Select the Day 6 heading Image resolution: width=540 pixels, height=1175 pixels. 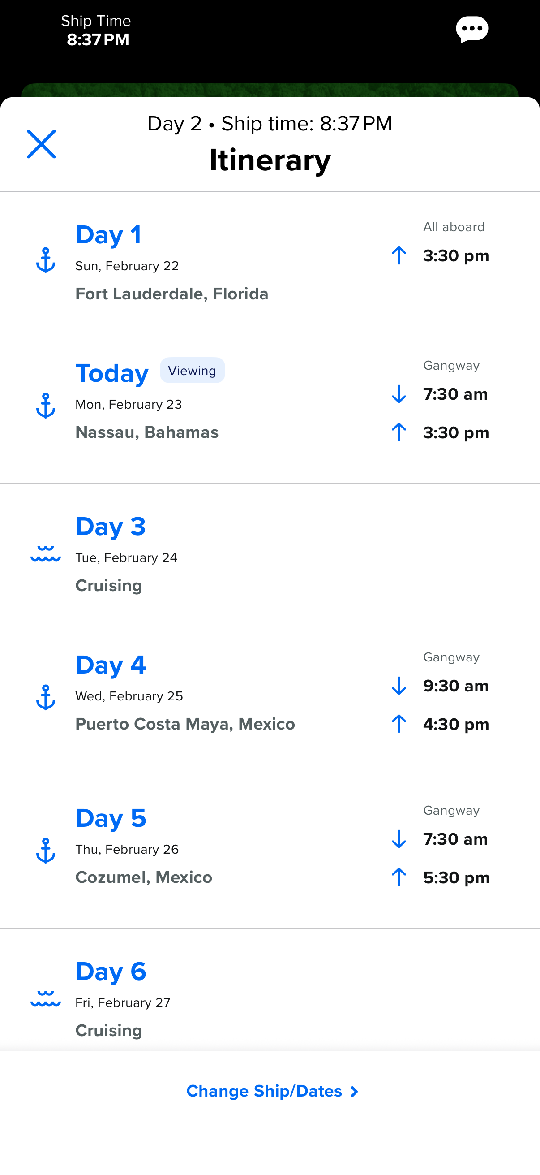[111, 972]
